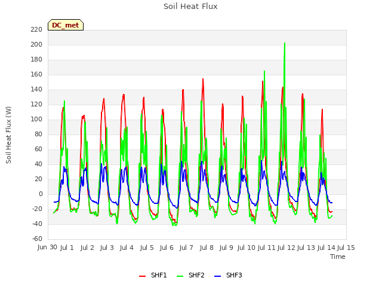Viewport: 382px width, 287px height.
Task: Click the 200 y-axis tick label
Action: coord(36,45)
